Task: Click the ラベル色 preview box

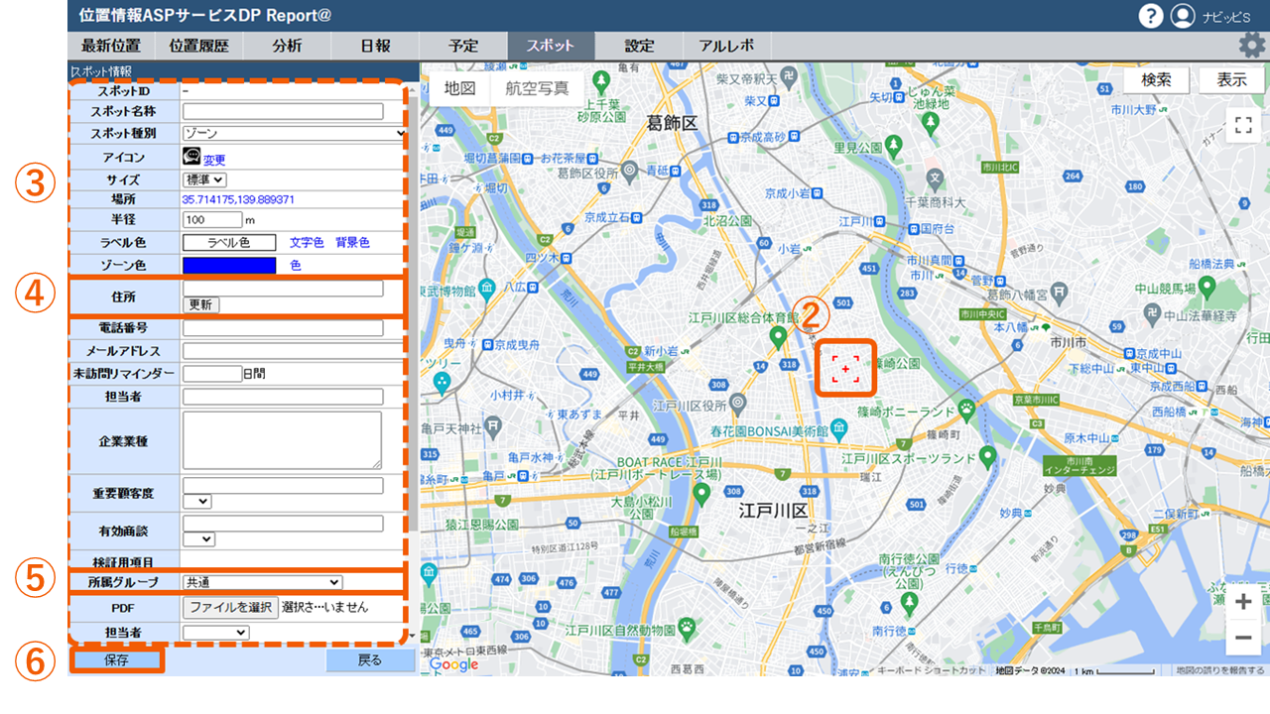Action: [x=229, y=242]
